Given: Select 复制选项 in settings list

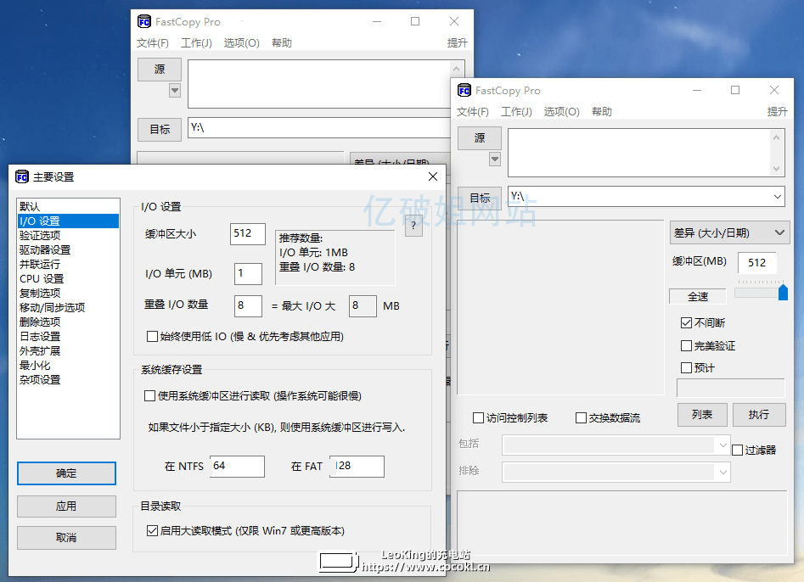Looking at the screenshot, I should click(68, 293).
